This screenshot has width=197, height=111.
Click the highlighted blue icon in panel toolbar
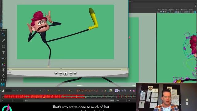point(176,12)
